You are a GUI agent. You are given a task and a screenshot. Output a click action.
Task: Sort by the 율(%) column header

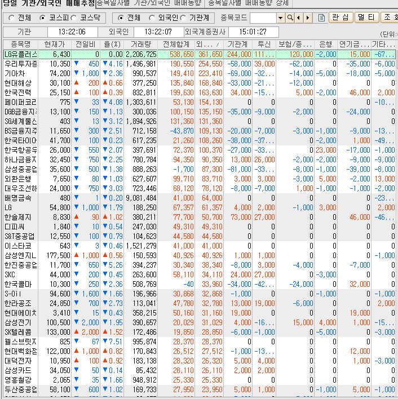pos(112,45)
